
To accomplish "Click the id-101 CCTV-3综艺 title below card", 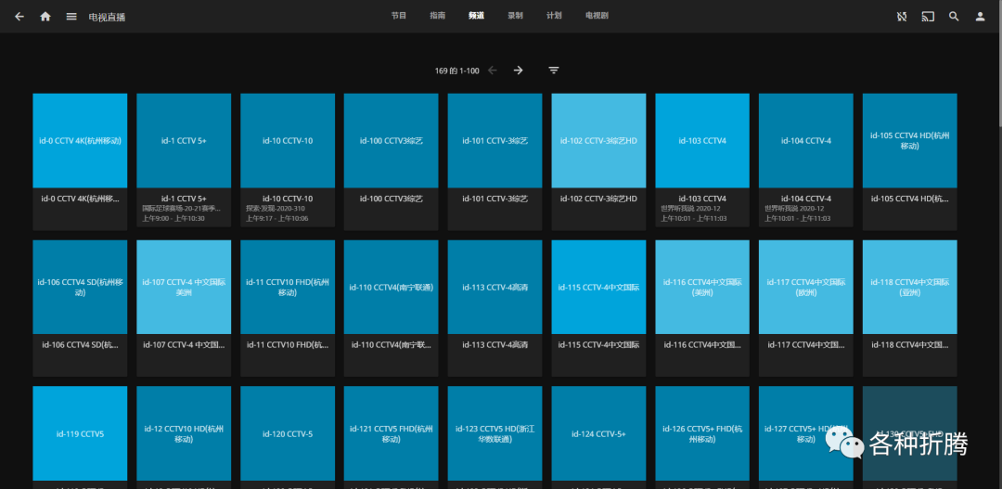I will [x=495, y=199].
